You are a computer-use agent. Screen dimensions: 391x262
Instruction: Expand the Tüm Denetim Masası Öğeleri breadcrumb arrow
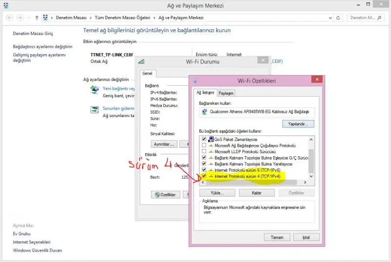click(155, 18)
